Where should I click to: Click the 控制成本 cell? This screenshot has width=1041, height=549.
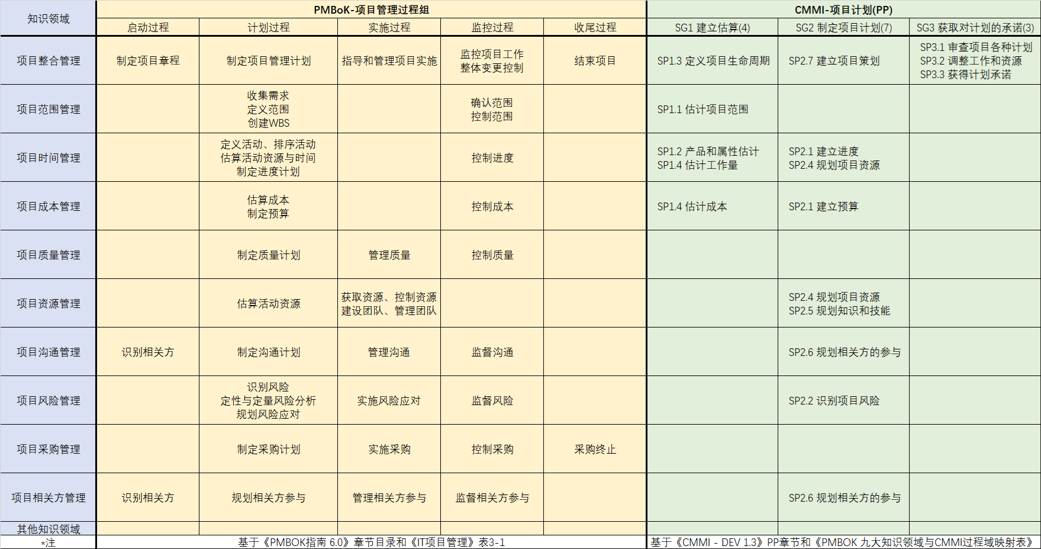coord(492,206)
